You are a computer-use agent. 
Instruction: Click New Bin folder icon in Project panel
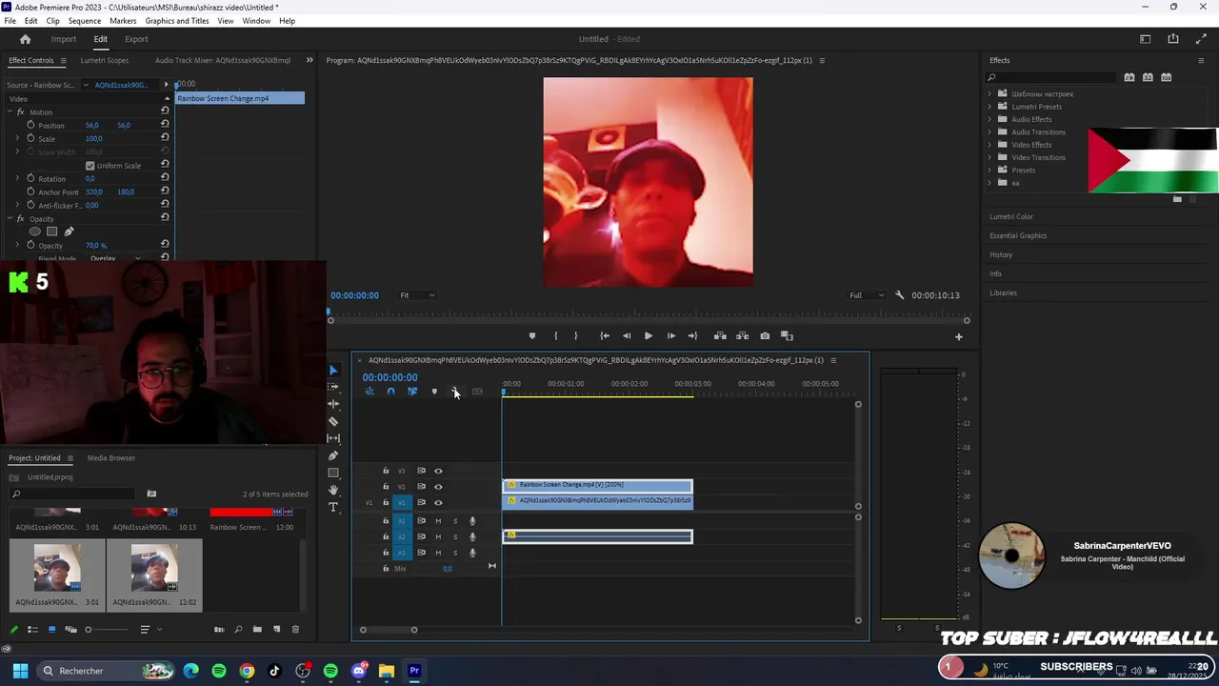pyautogui.click(x=257, y=629)
